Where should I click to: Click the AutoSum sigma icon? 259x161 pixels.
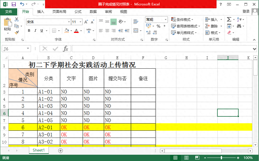229,19
